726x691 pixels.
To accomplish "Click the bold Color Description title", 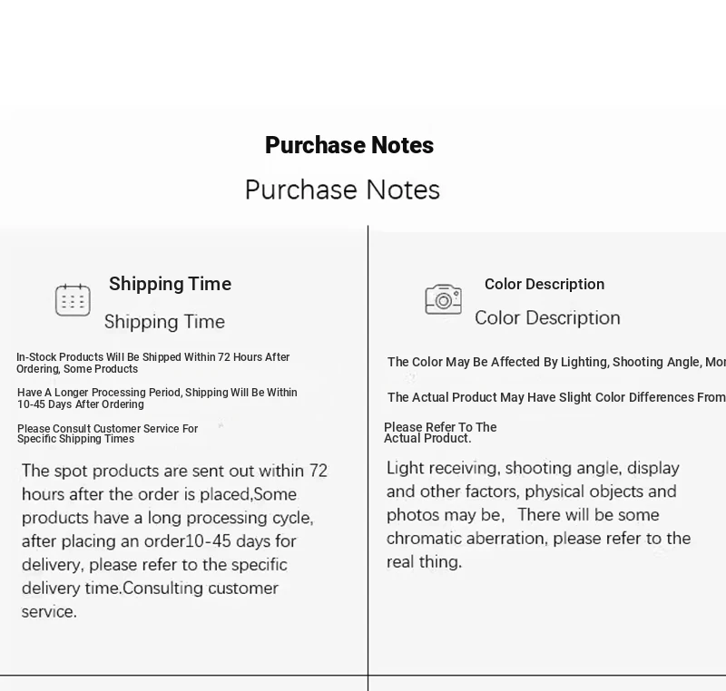I will point(544,284).
